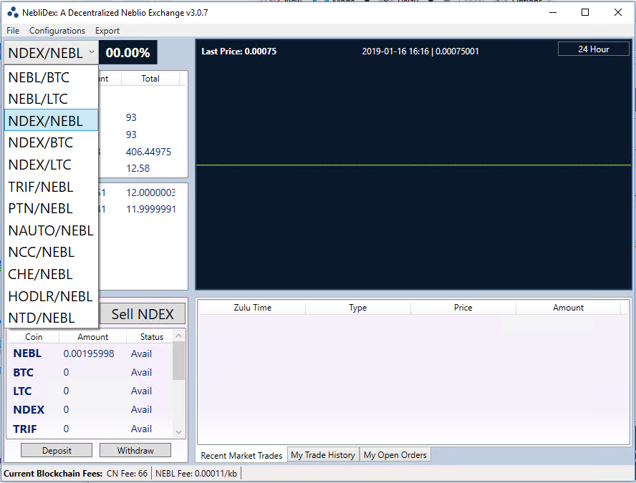Sort trades by Price column
Image resolution: width=636 pixels, height=483 pixels.
tap(463, 308)
